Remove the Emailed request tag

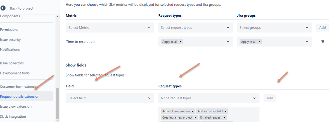coord(224,118)
